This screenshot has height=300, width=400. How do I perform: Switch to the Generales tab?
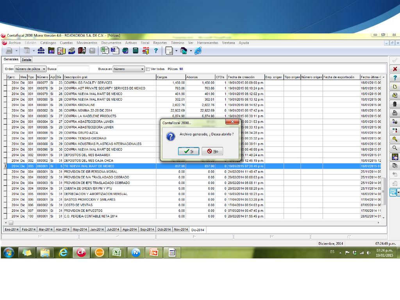tap(11, 59)
